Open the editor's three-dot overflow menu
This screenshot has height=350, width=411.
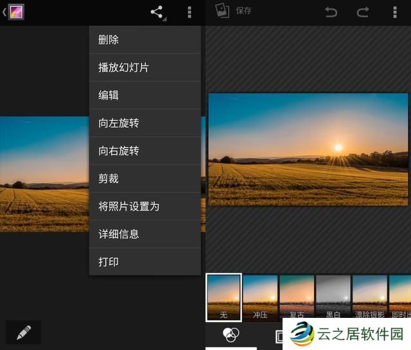click(x=395, y=12)
